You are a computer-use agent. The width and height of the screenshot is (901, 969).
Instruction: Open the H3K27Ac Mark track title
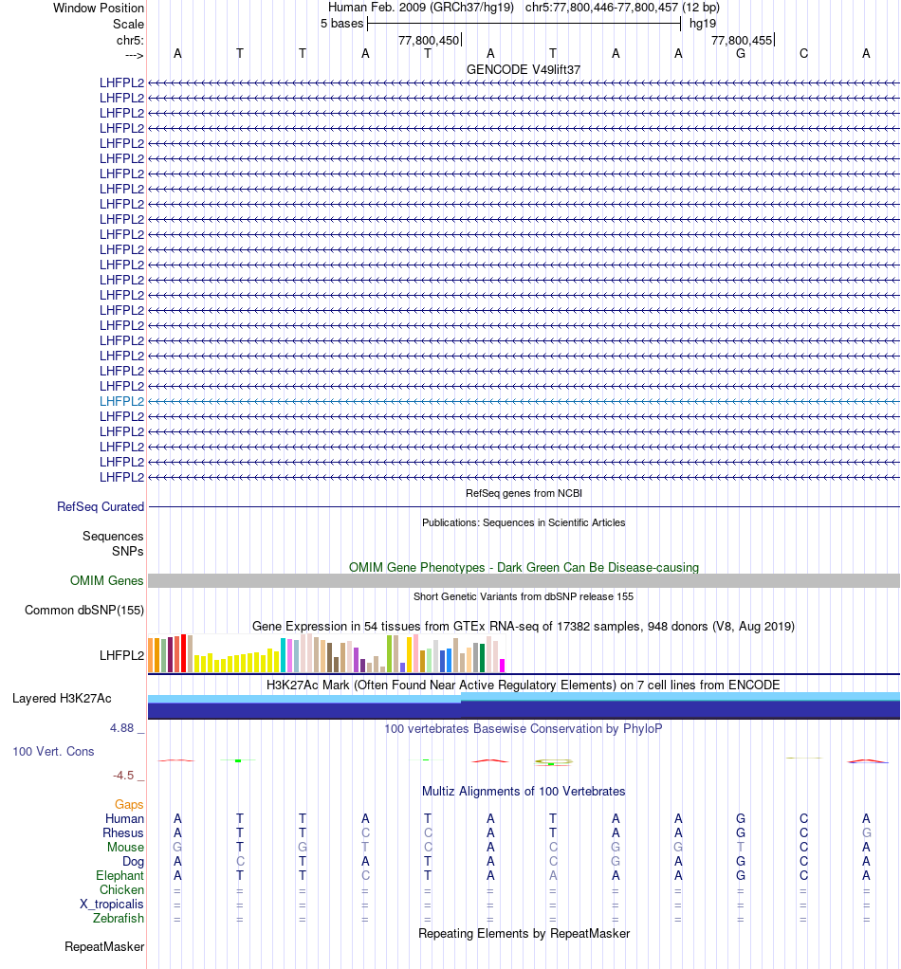[x=524, y=685]
